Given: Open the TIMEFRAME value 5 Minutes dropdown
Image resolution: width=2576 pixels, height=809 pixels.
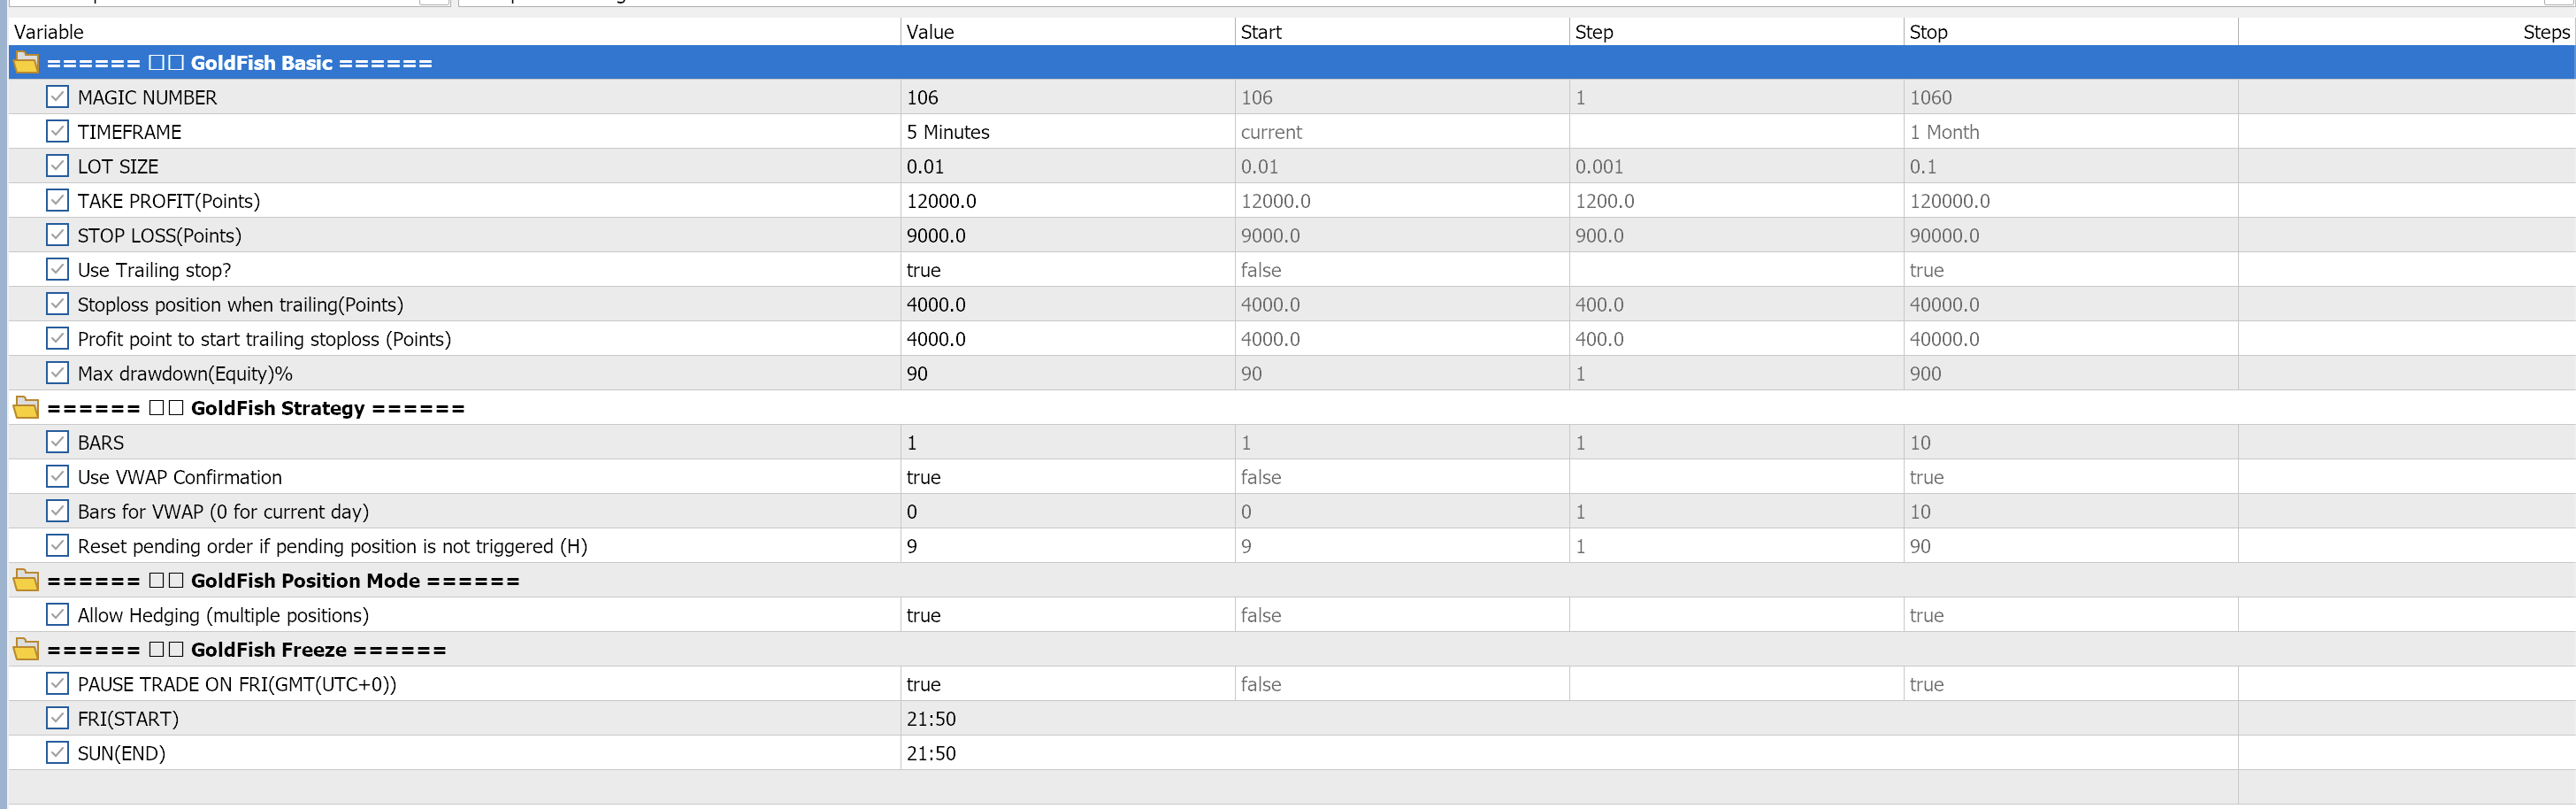Looking at the screenshot, I should 1067,132.
